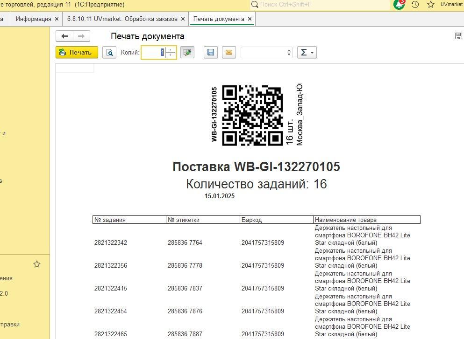Close the Информация tab

point(57,19)
